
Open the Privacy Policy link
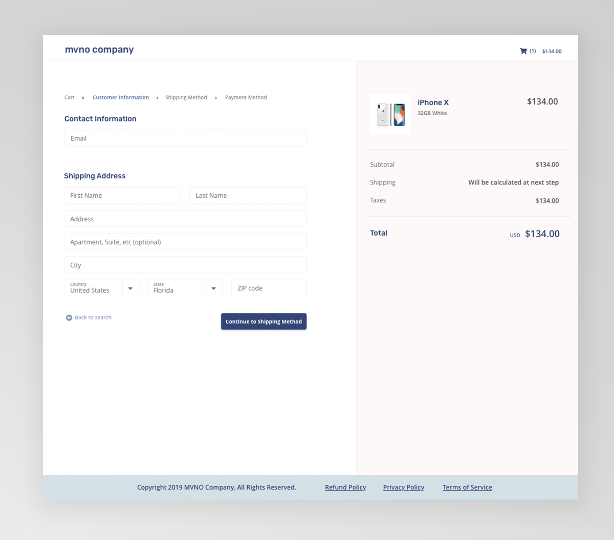(403, 487)
